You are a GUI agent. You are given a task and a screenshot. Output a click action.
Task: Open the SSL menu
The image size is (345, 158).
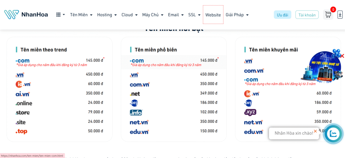(x=194, y=15)
